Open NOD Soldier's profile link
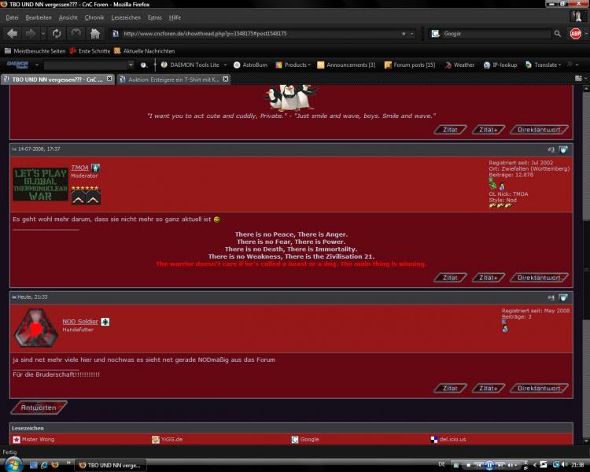The width and height of the screenshot is (590, 472). point(80,322)
